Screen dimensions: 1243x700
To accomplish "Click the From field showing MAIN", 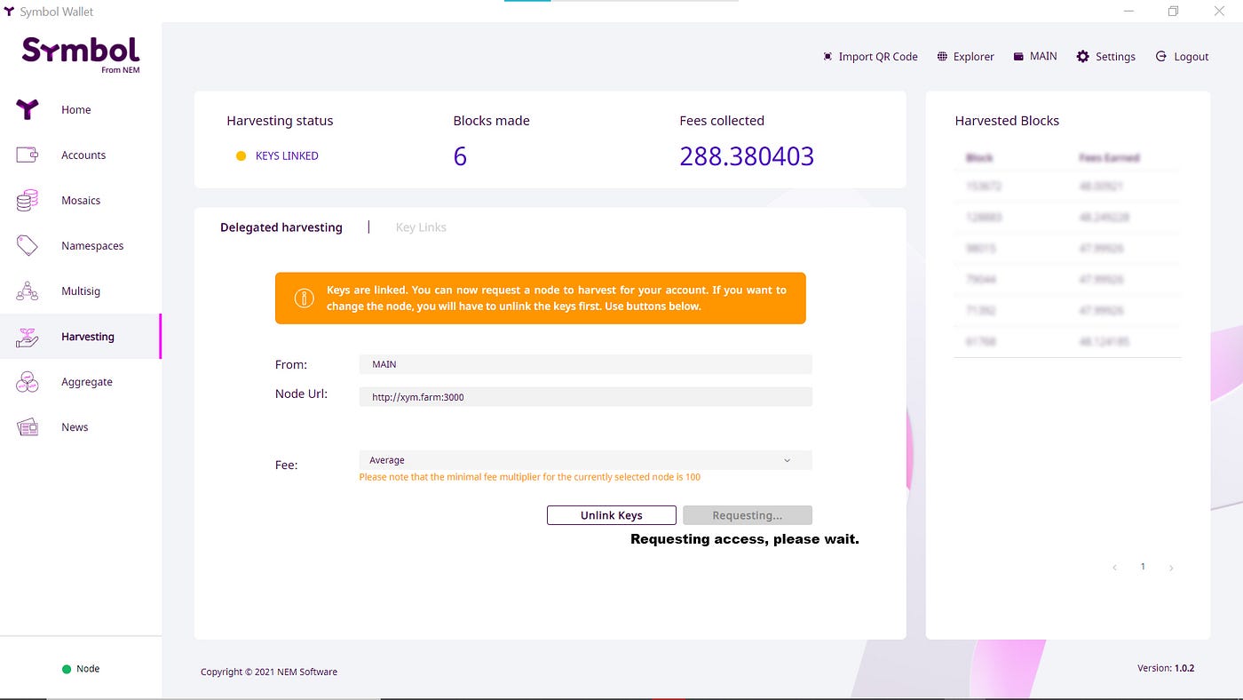I will pyautogui.click(x=585, y=364).
